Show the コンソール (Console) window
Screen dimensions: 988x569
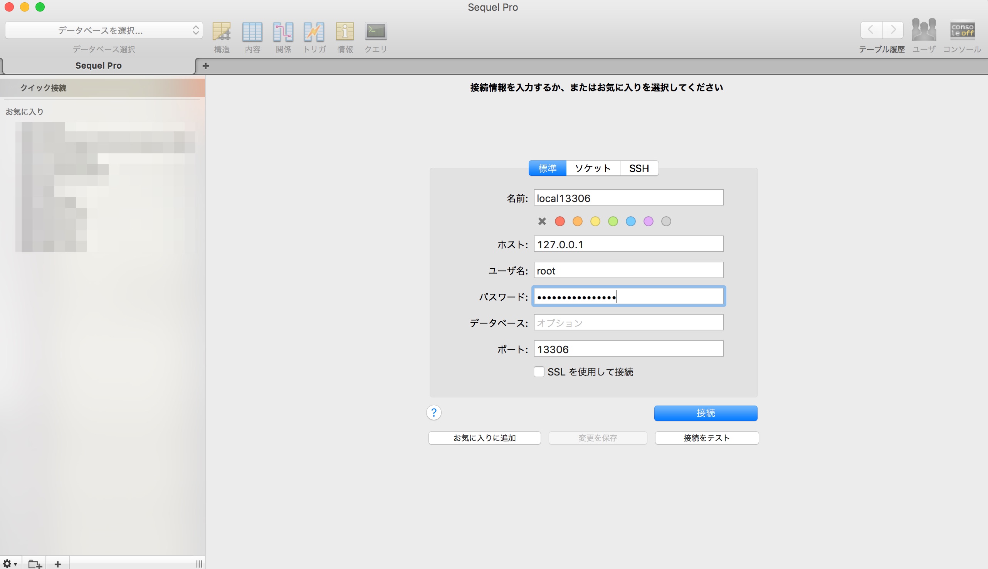[962, 30]
